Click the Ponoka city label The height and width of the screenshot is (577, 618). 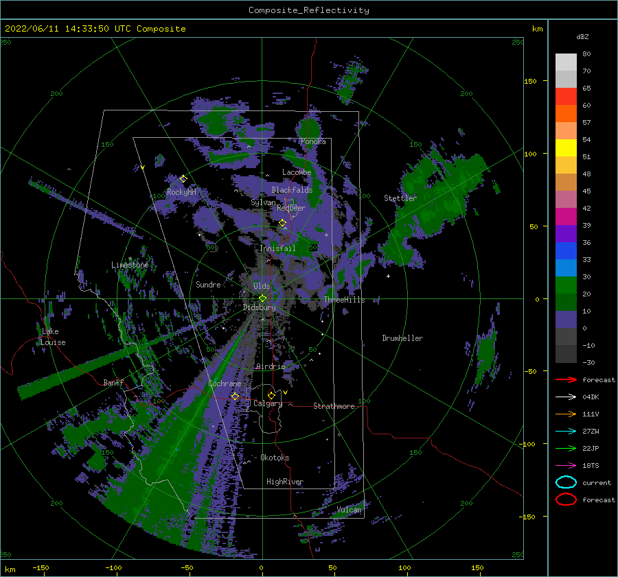pyautogui.click(x=313, y=141)
